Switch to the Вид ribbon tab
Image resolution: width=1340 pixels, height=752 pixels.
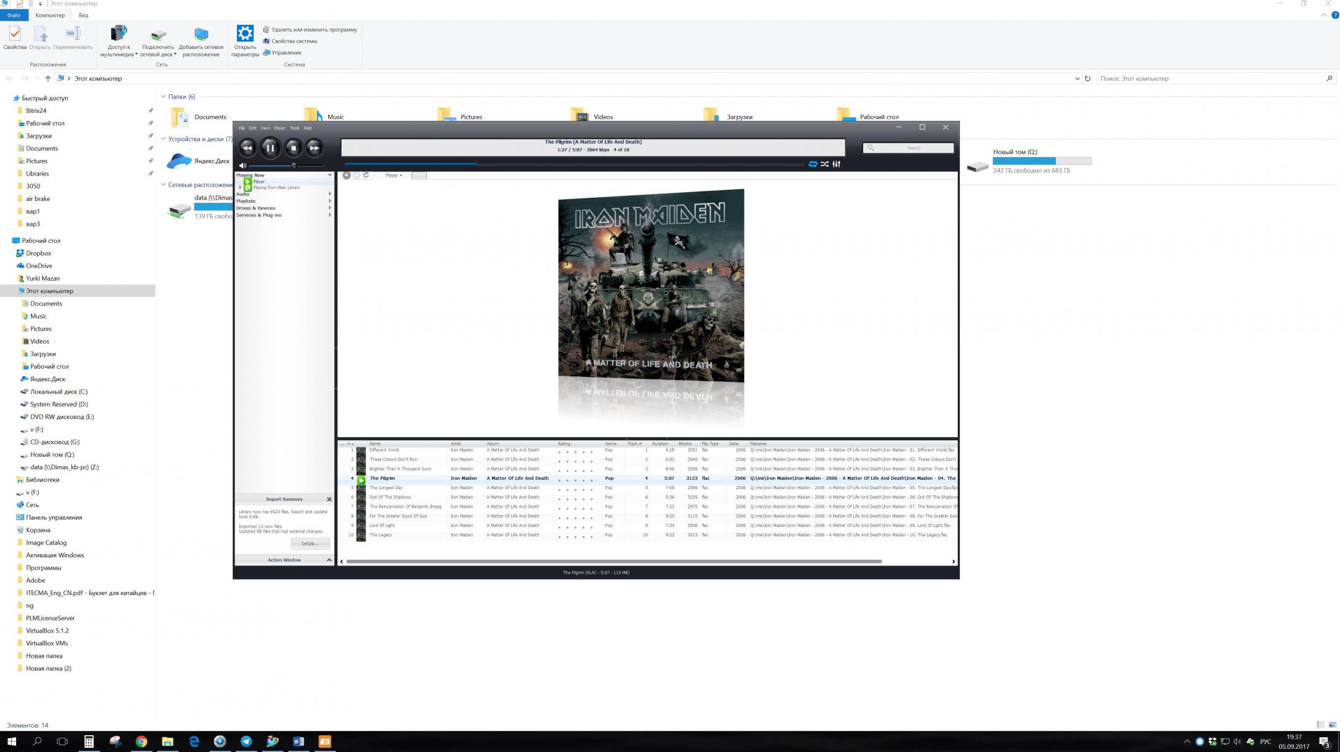coord(83,15)
